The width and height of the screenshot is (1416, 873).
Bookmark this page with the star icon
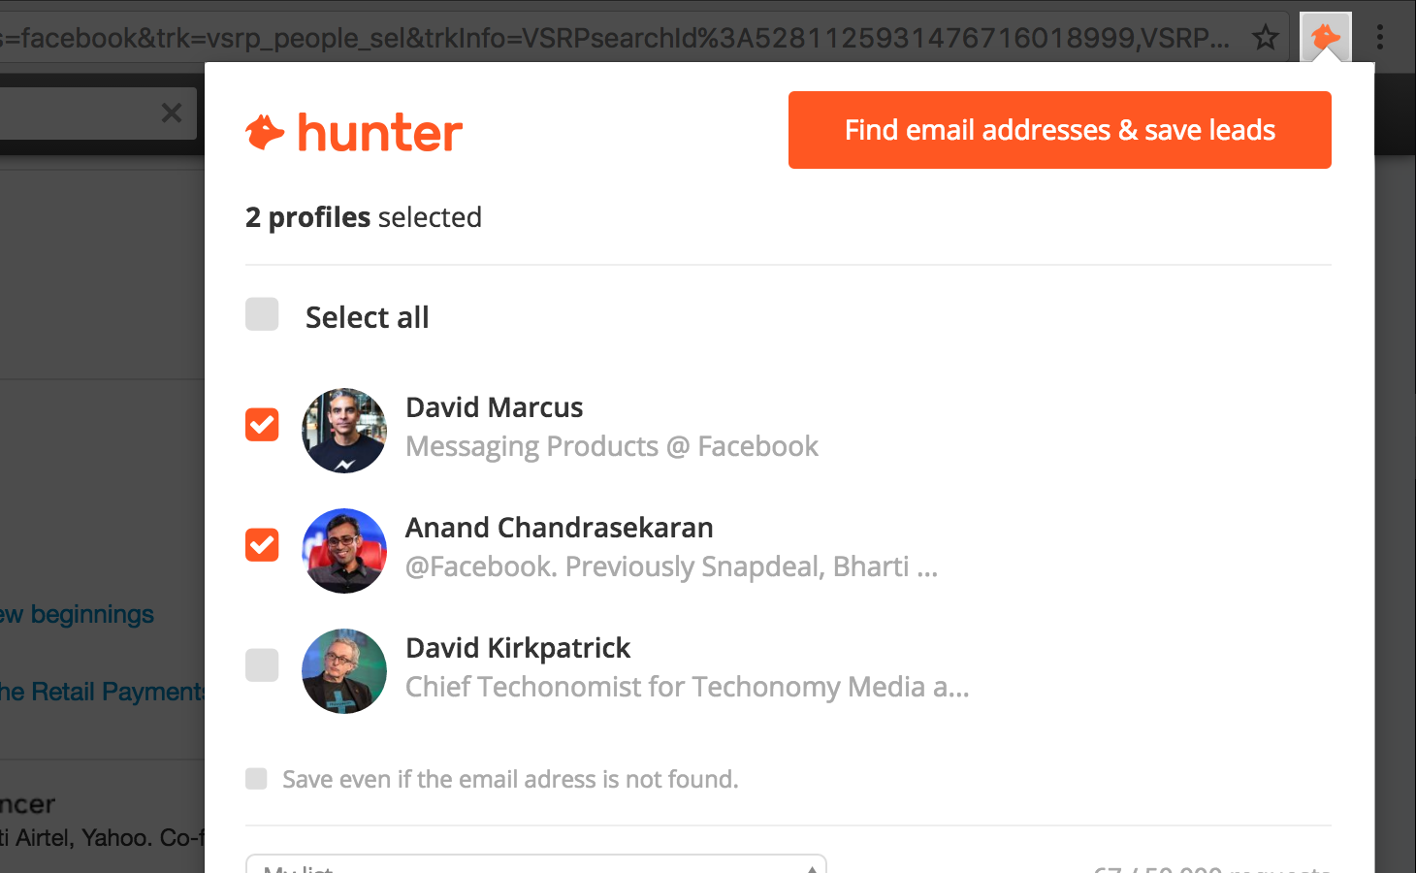click(x=1265, y=38)
